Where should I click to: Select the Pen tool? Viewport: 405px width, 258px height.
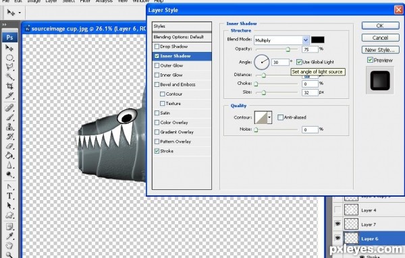[9, 187]
